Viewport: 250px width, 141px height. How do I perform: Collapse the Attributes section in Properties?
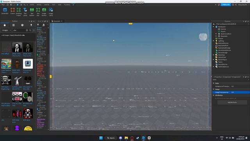pyautogui.click(x=214, y=95)
